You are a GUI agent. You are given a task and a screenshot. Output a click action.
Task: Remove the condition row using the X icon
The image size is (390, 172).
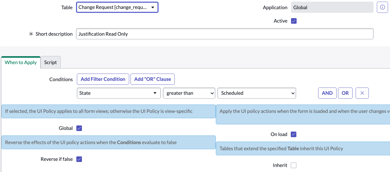(x=362, y=93)
